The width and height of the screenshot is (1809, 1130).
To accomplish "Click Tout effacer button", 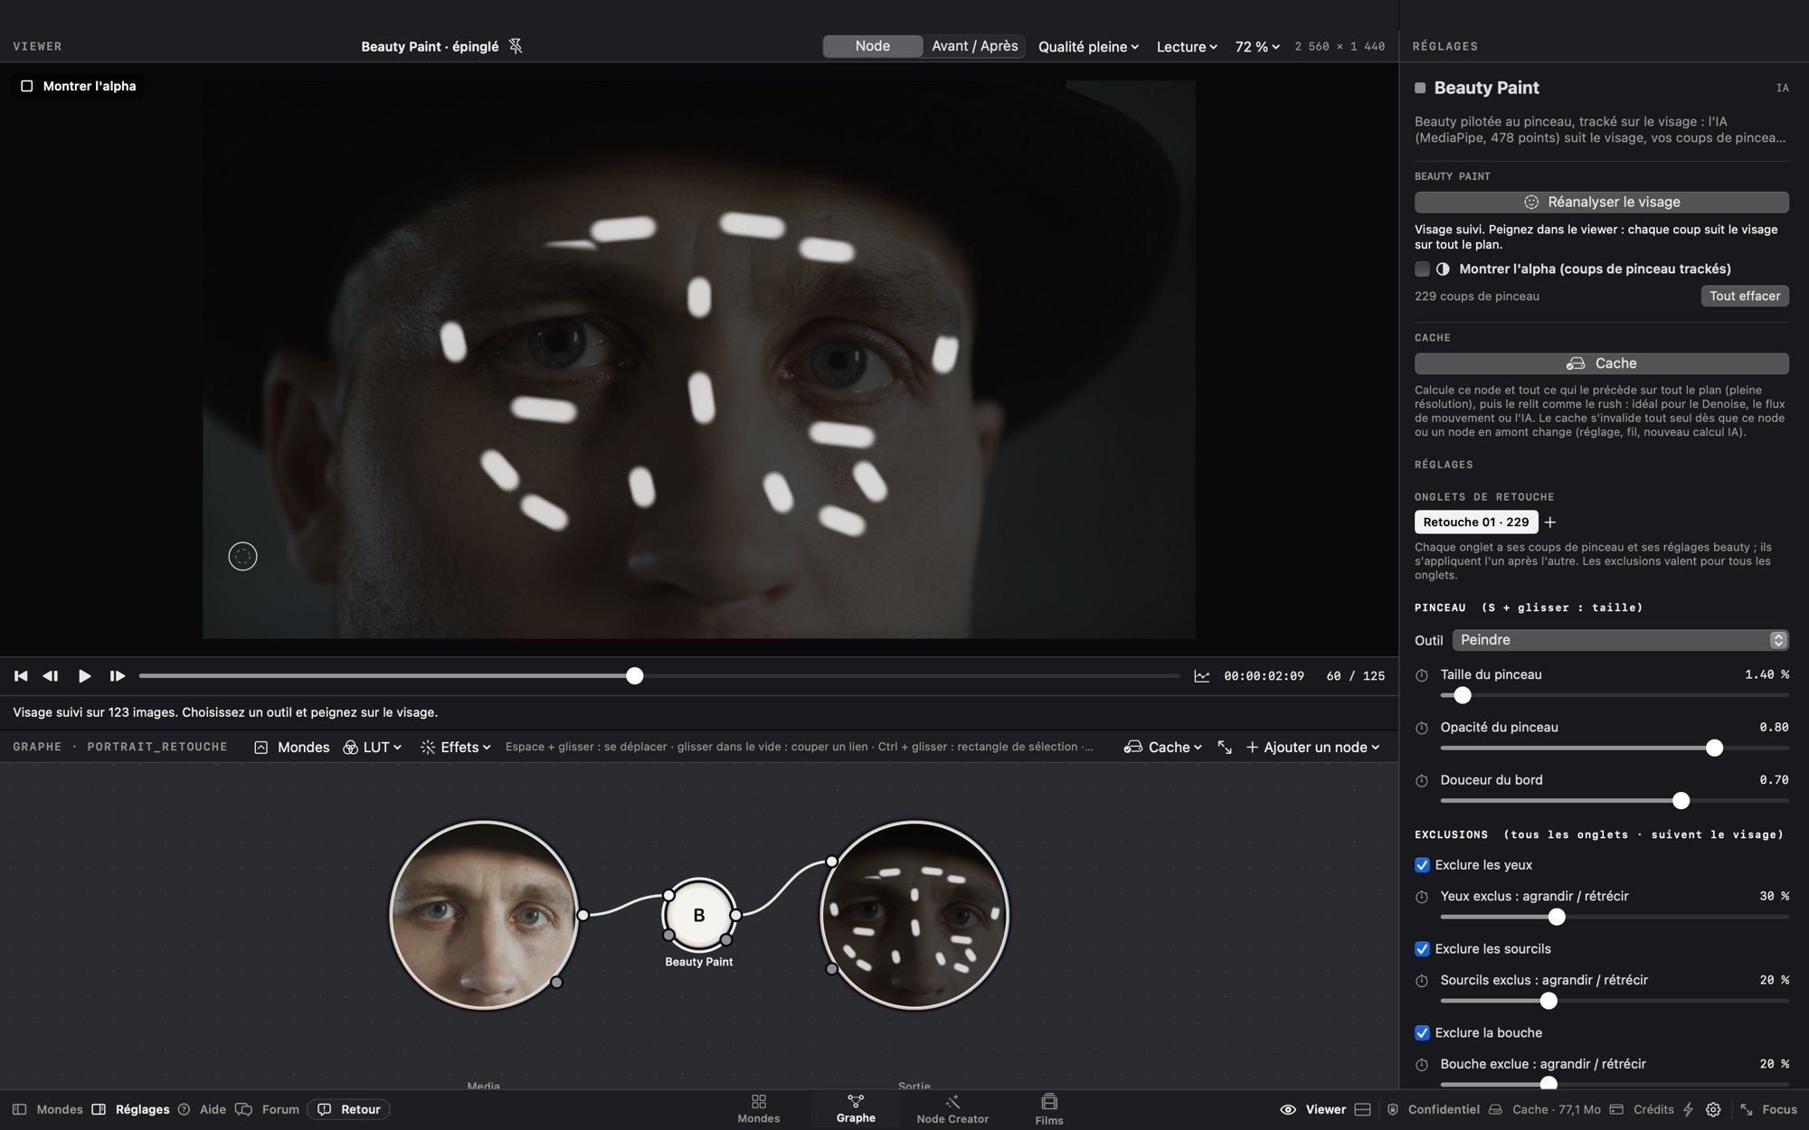I will [x=1745, y=297].
